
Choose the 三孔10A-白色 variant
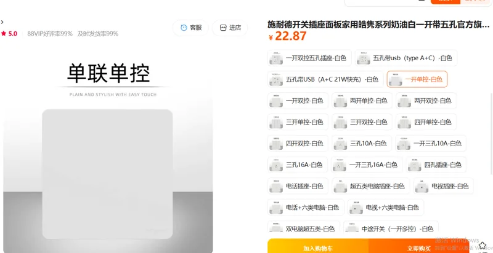tap(362, 143)
